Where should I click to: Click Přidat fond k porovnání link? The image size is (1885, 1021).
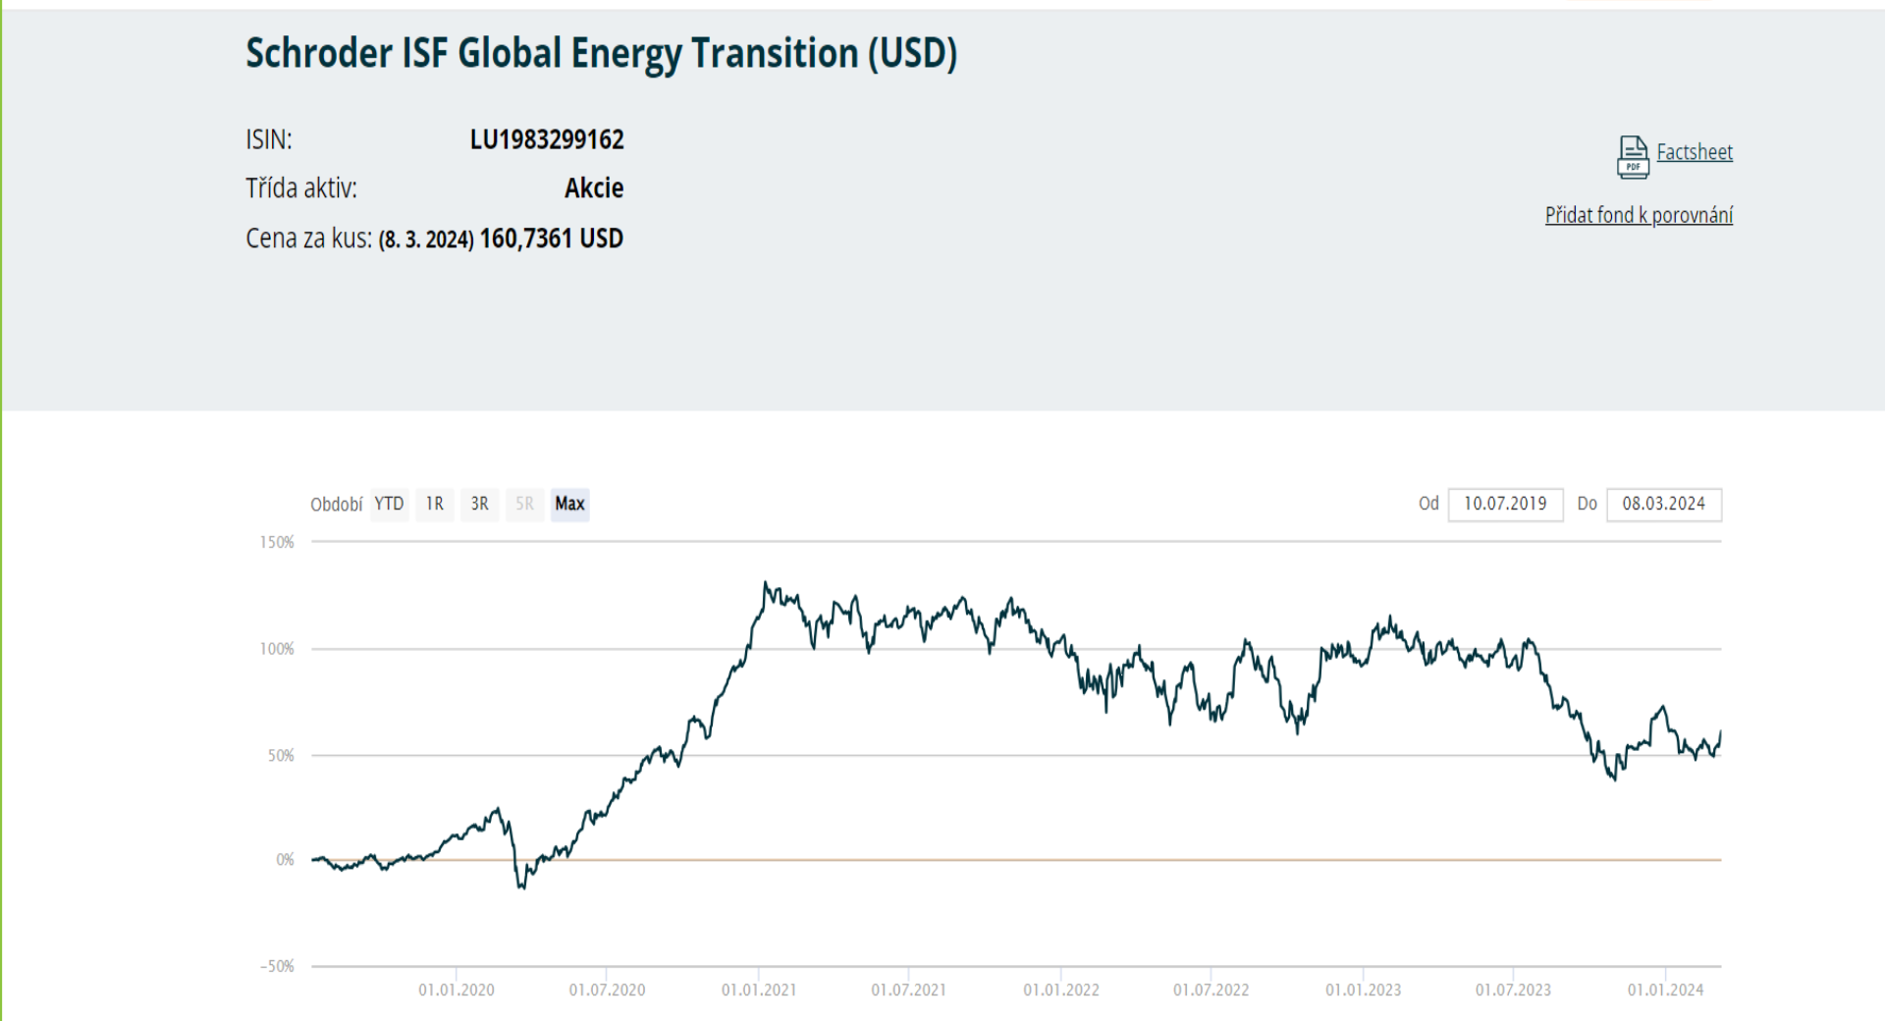pos(1639,215)
